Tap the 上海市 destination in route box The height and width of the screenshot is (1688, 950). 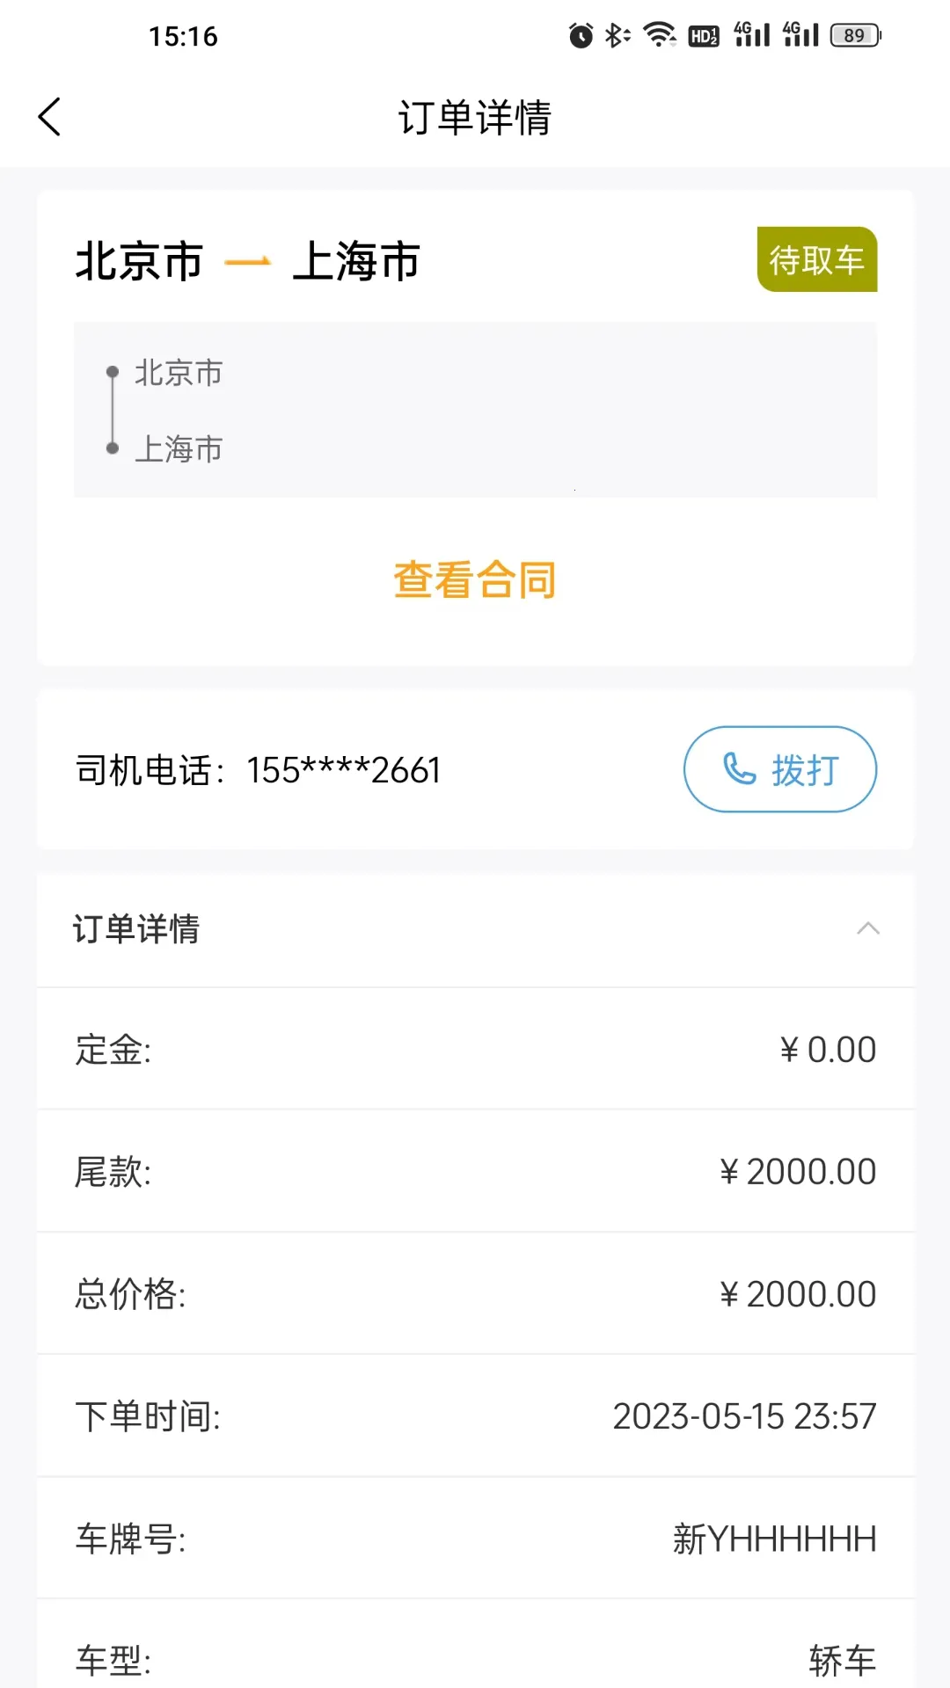179,449
